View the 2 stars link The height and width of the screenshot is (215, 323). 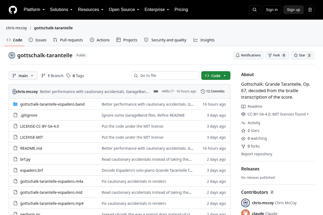click(x=250, y=131)
